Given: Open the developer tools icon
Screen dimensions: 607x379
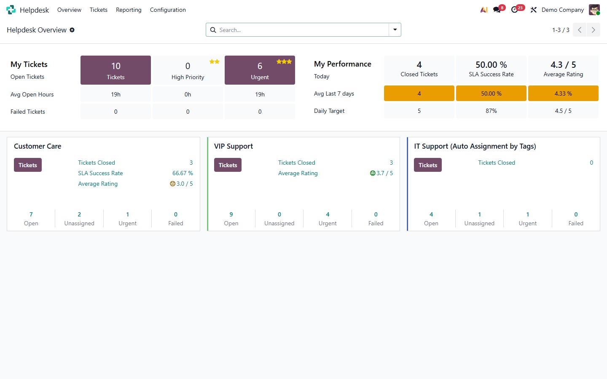Looking at the screenshot, I should (533, 9).
